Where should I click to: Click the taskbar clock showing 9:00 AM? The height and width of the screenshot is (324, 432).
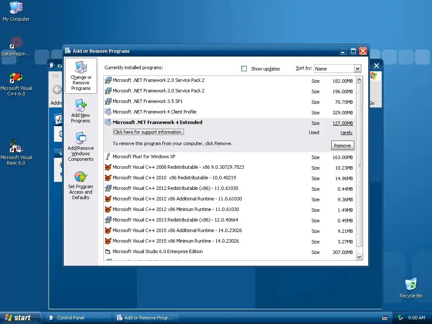(x=416, y=318)
